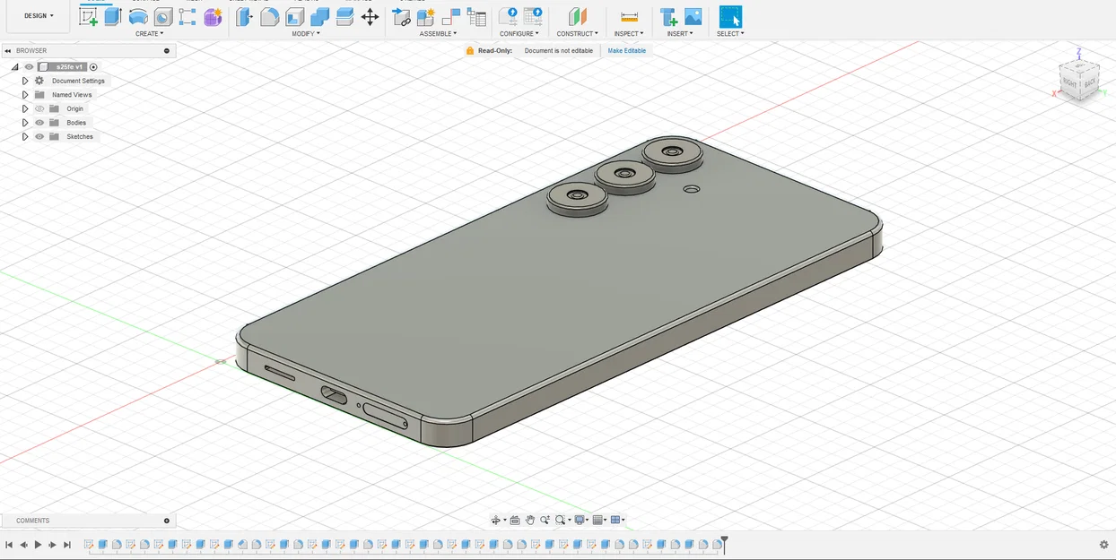
Task: Step to next timeline feature
Action: [x=53, y=545]
